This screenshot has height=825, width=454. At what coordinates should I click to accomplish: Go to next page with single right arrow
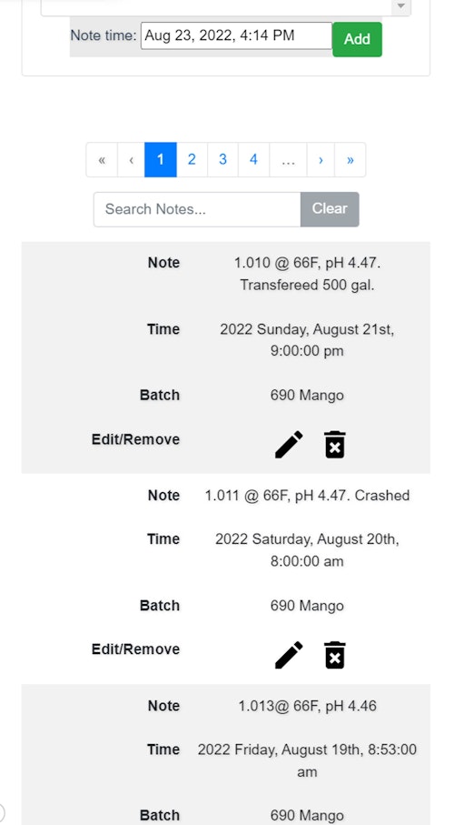[321, 160]
